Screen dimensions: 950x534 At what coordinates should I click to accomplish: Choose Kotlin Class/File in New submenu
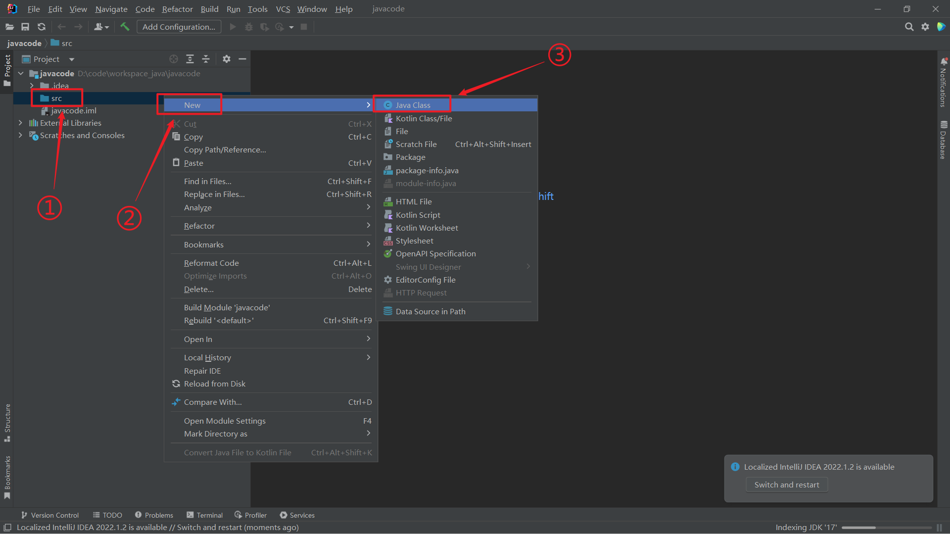click(456, 118)
